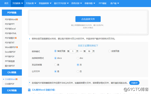Click the hot badge beside PDF转Word

[17, 19]
